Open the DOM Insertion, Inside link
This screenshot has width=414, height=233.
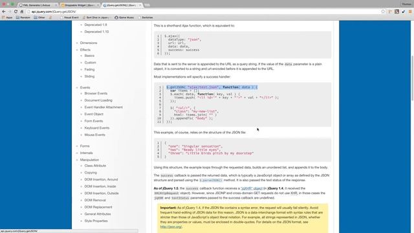coord(100,186)
